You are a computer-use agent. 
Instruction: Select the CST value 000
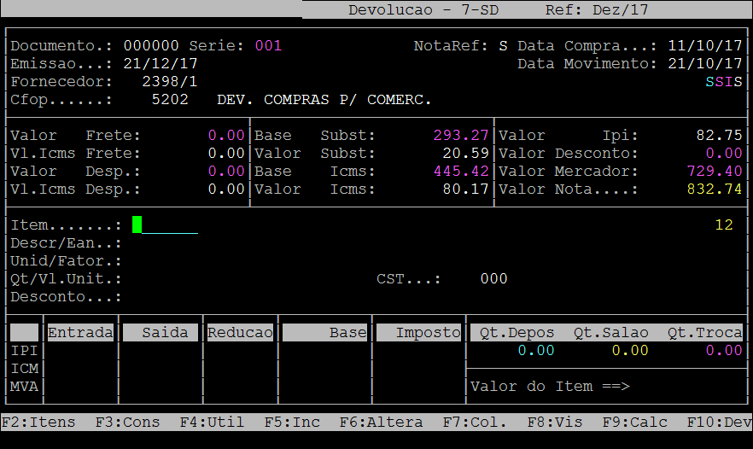pyautogui.click(x=493, y=279)
